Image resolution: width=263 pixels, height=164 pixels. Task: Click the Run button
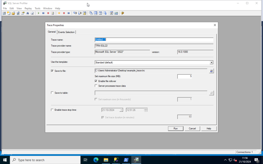176,129
